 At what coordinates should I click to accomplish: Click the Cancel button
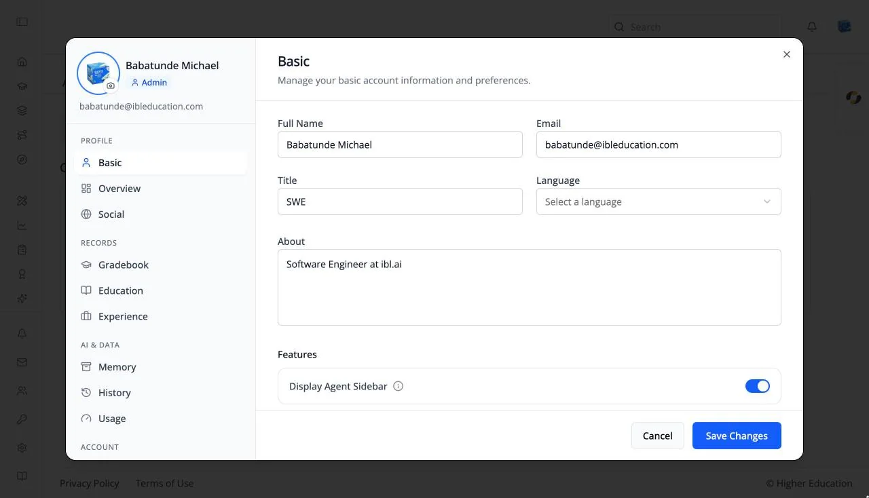[657, 436]
